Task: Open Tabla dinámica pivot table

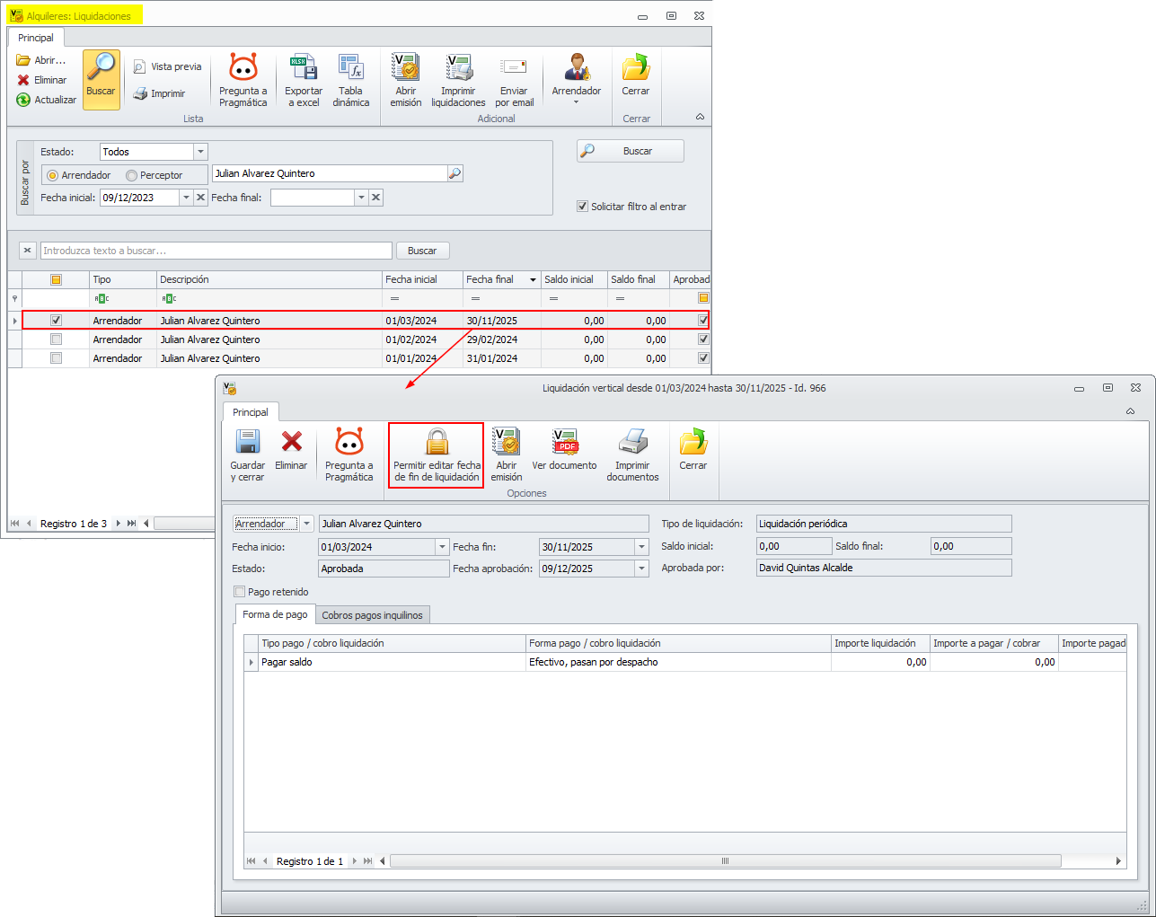Action: point(351,79)
